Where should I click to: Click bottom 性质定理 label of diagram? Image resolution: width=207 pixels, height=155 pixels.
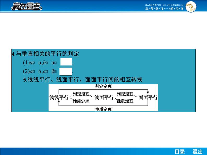pos(103,109)
